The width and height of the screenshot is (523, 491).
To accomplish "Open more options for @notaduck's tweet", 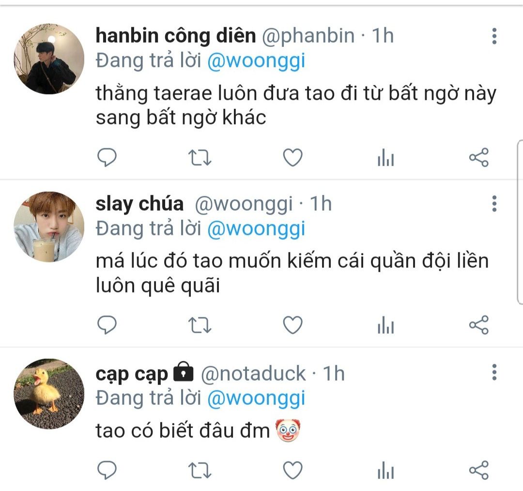I will 494,372.
